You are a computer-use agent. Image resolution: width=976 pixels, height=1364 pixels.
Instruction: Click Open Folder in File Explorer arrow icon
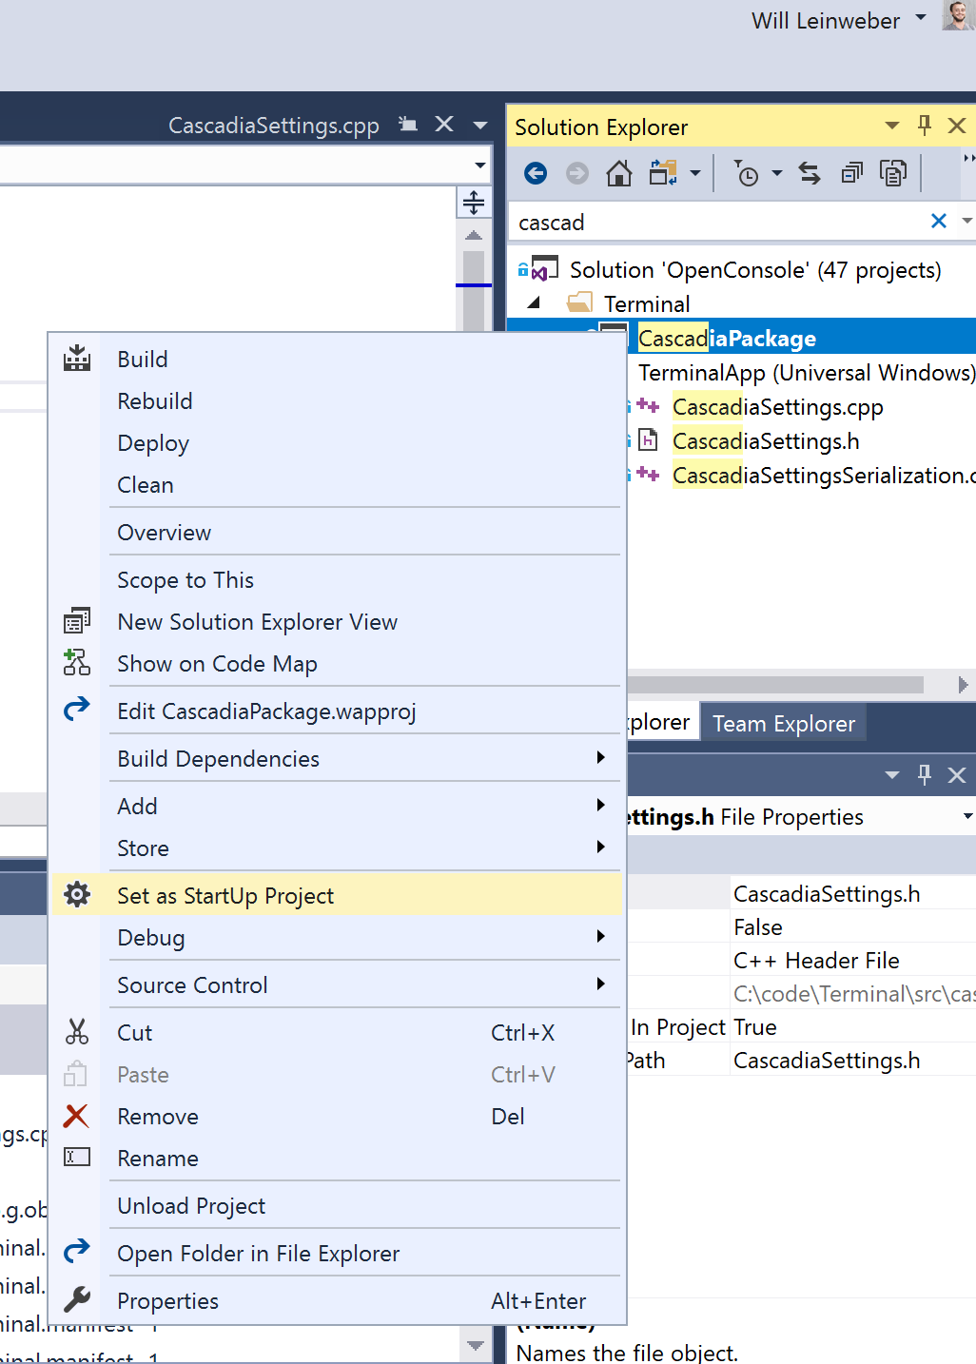(77, 1252)
